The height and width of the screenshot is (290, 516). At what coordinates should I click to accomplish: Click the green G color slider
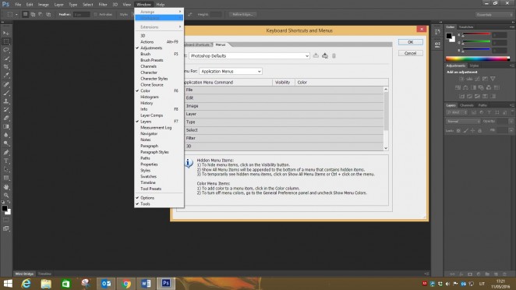click(476, 42)
